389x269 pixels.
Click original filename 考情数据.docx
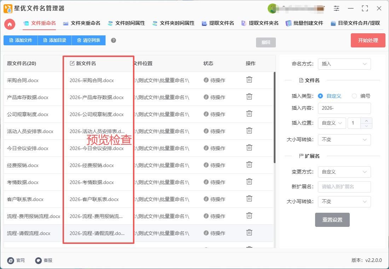[23, 182]
